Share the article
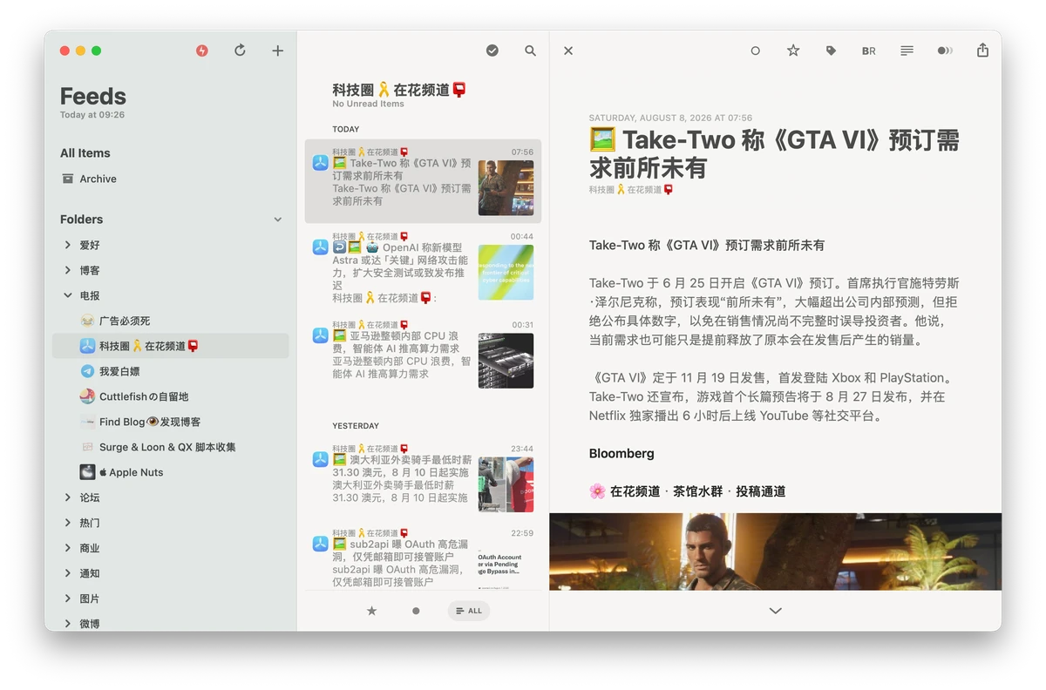The image size is (1046, 690). (982, 51)
